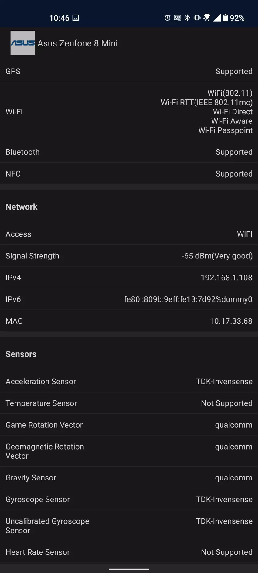
Task: Tap the Wi-Fi capabilities row
Action: tap(129, 112)
